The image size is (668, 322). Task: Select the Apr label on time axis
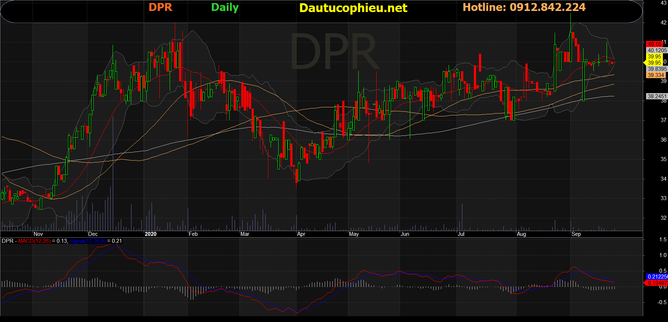tap(301, 234)
